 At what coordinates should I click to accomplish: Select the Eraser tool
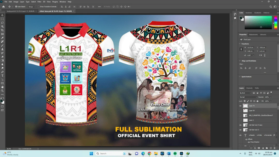click(x=2, y=57)
